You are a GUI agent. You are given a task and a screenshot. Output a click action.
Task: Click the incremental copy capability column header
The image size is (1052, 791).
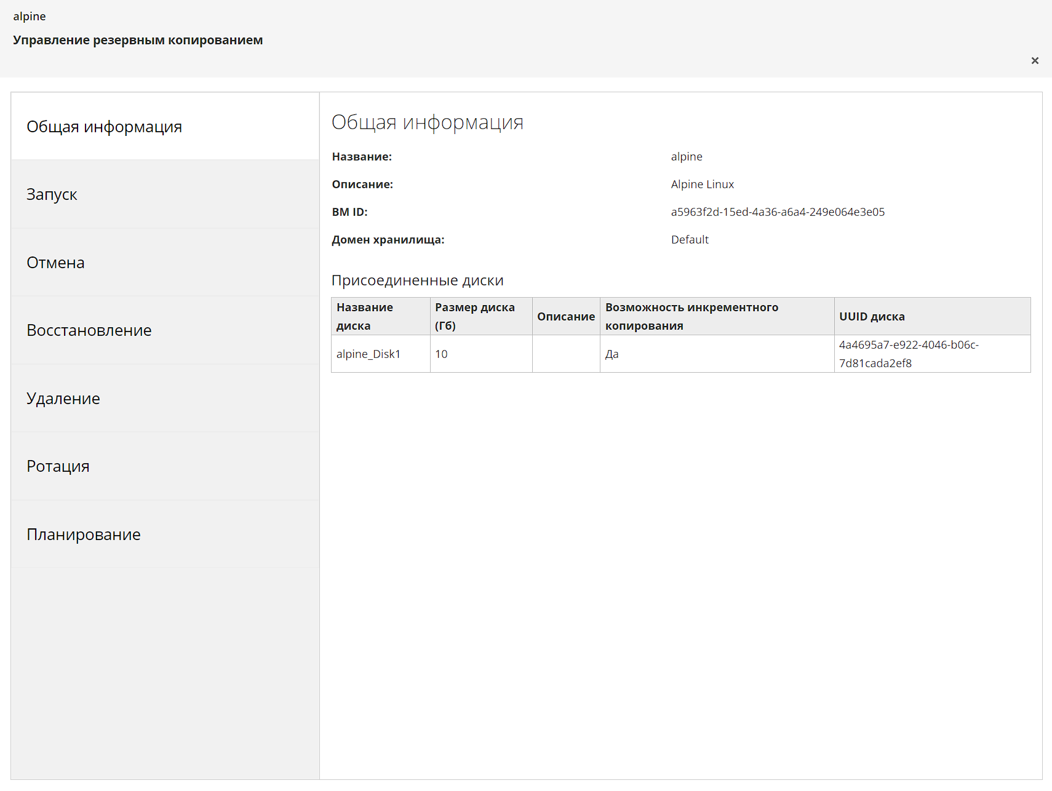pyautogui.click(x=691, y=316)
